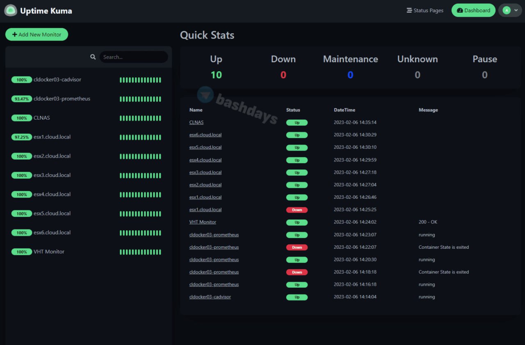Select esx6.cloud.local monitor in sidebar
The image size is (525, 345).
tap(88, 233)
